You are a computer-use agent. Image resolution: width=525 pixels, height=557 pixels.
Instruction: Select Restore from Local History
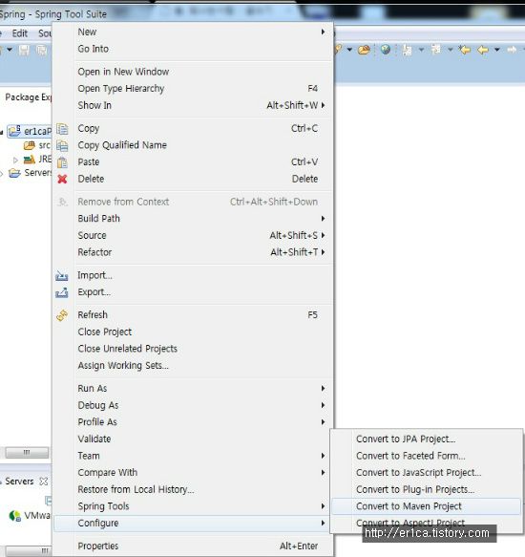tap(193, 489)
